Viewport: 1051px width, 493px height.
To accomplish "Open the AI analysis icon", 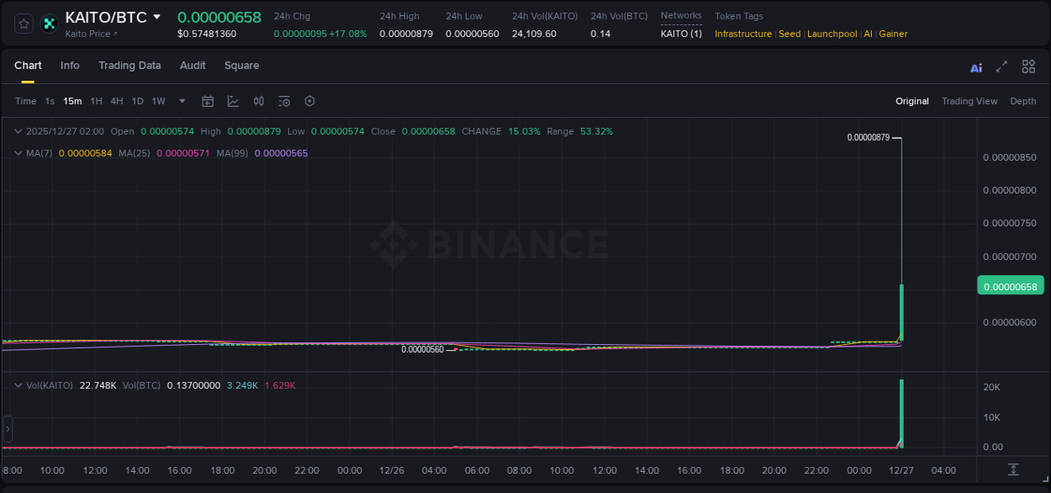I will (x=976, y=67).
